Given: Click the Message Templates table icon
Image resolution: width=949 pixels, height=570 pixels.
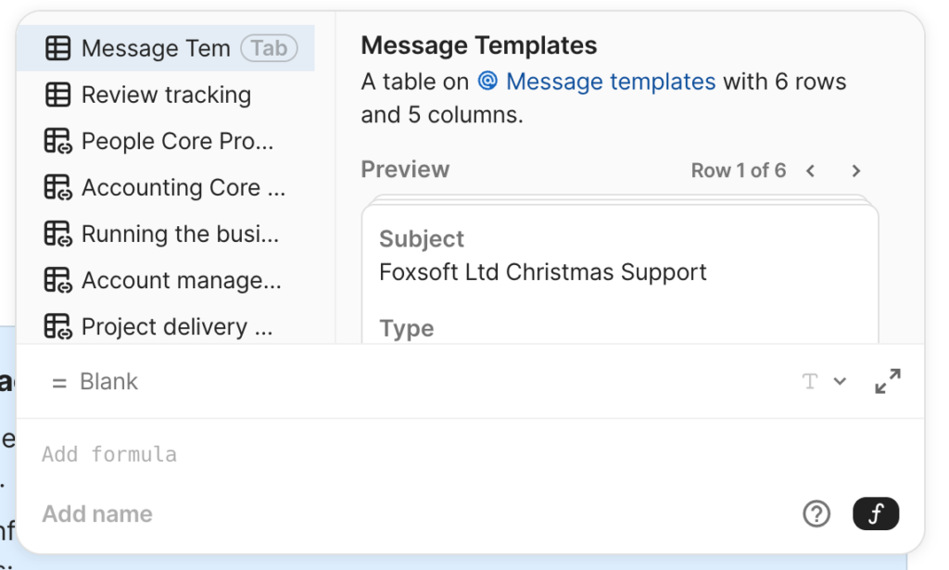Looking at the screenshot, I should [57, 48].
